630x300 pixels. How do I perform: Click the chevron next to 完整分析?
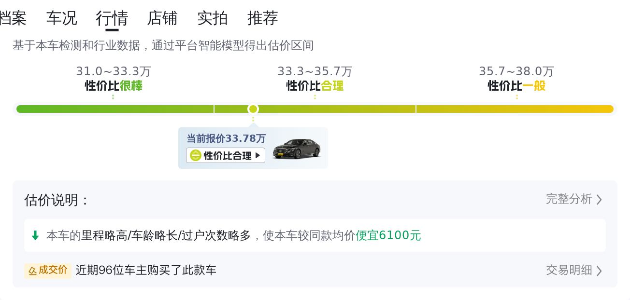[x=599, y=200]
